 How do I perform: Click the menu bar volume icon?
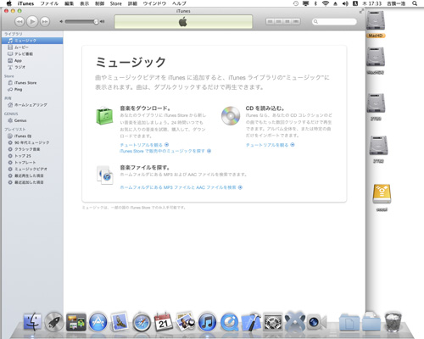click(x=345, y=3)
